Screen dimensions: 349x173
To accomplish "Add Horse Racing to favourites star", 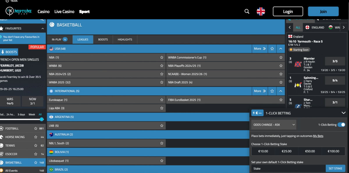I will point(36,137).
